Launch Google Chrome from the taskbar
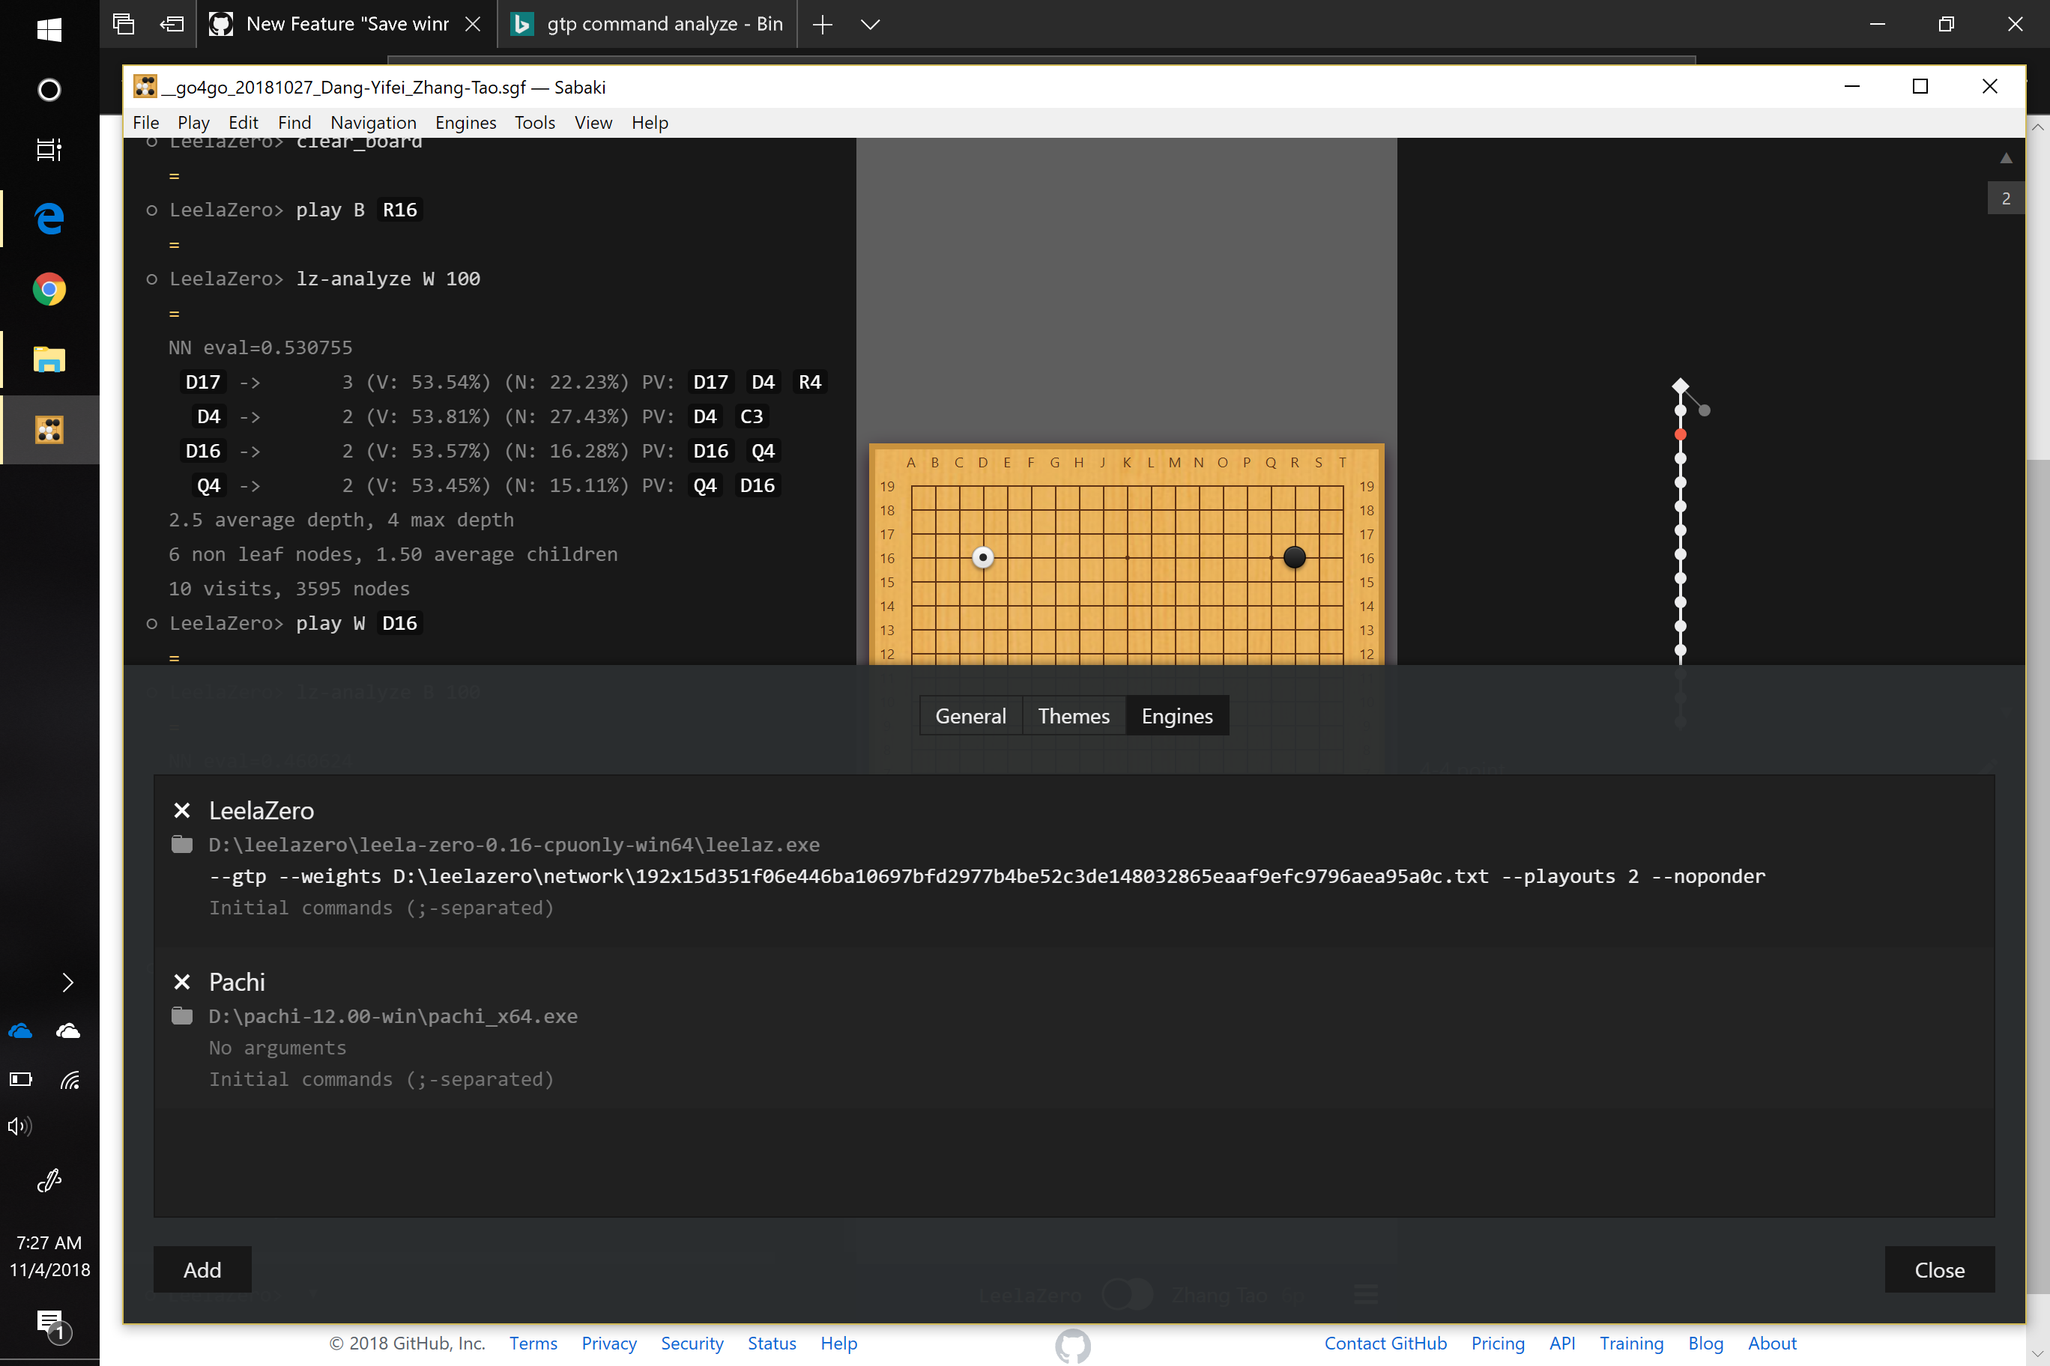 coord(49,289)
